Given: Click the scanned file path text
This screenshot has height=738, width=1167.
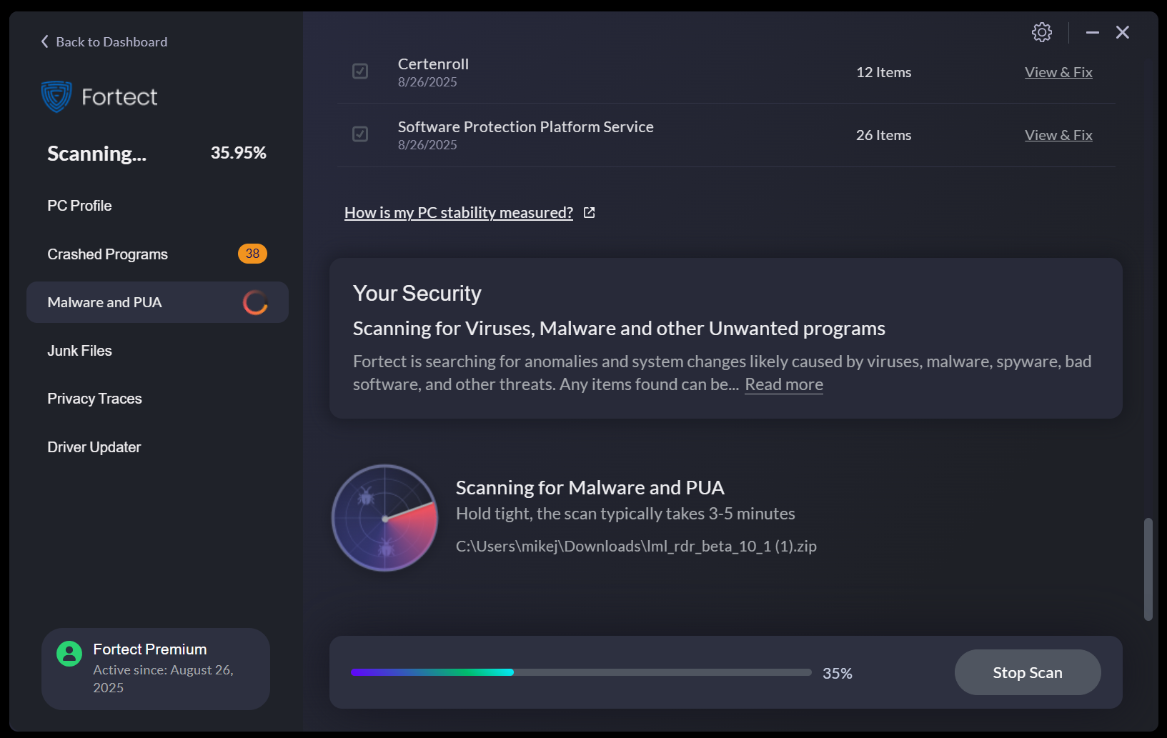Looking at the screenshot, I should 636,547.
